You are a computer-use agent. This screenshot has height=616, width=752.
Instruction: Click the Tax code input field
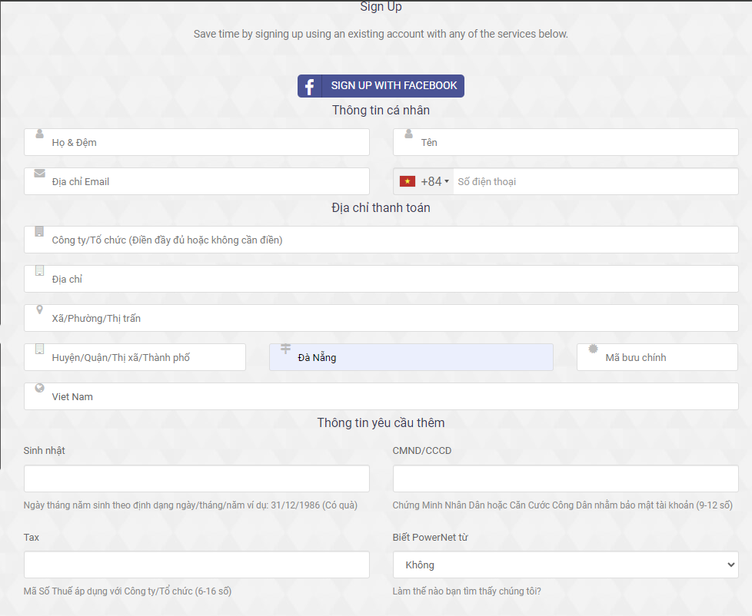196,565
